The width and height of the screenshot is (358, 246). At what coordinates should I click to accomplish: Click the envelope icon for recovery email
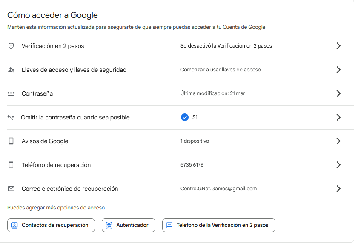pos(11,189)
